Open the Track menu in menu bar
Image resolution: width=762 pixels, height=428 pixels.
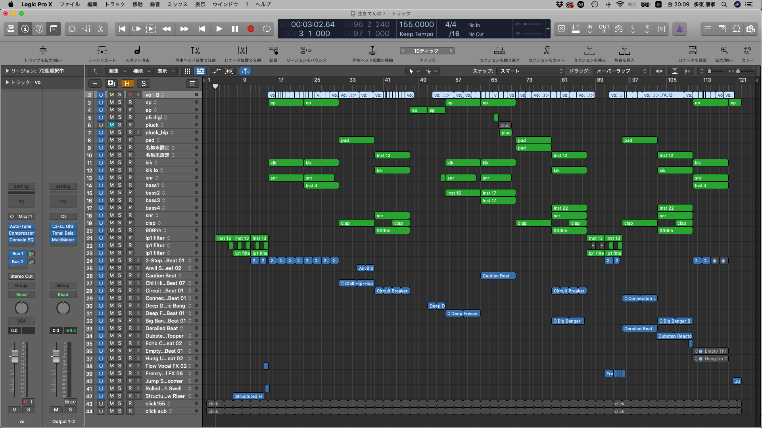coord(115,4)
